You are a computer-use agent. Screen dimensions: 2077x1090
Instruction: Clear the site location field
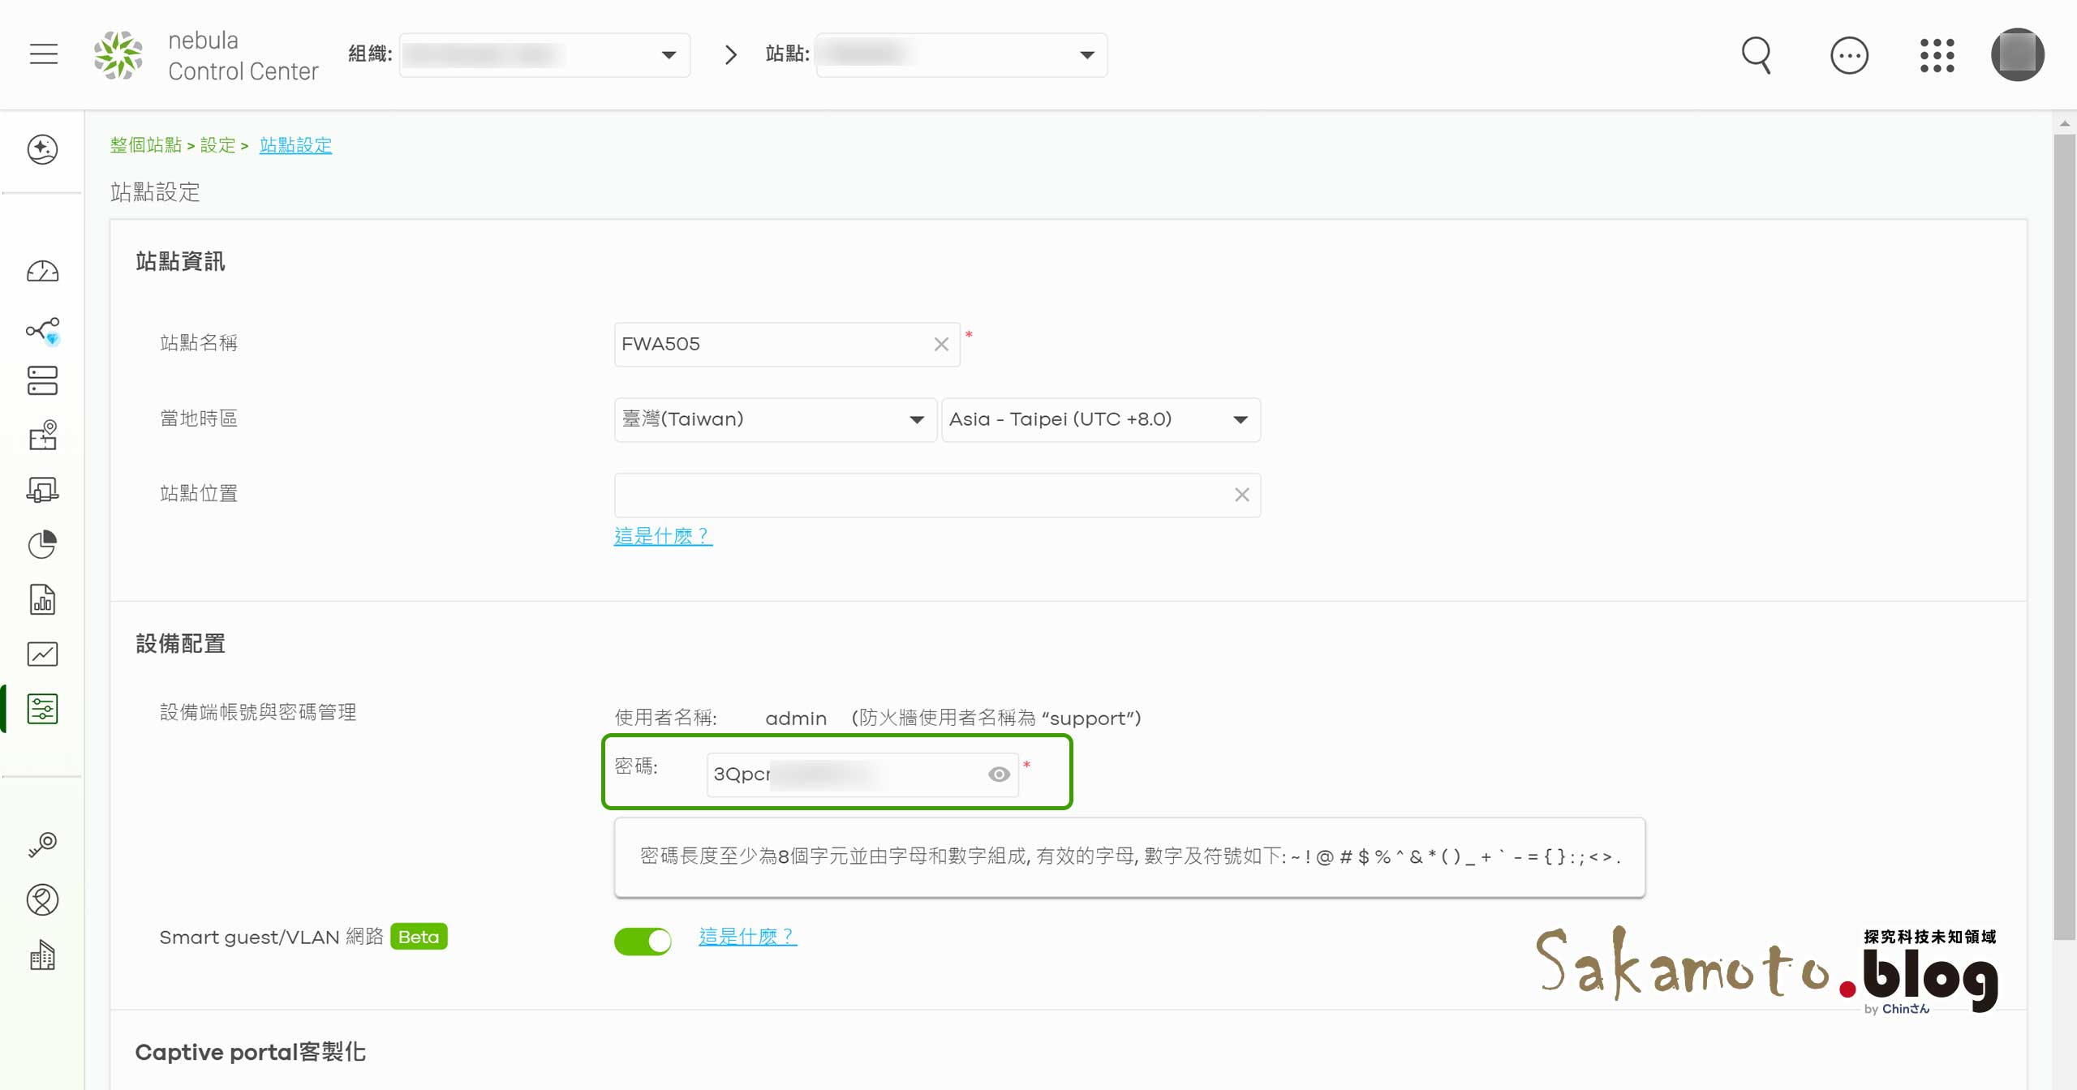[1241, 495]
